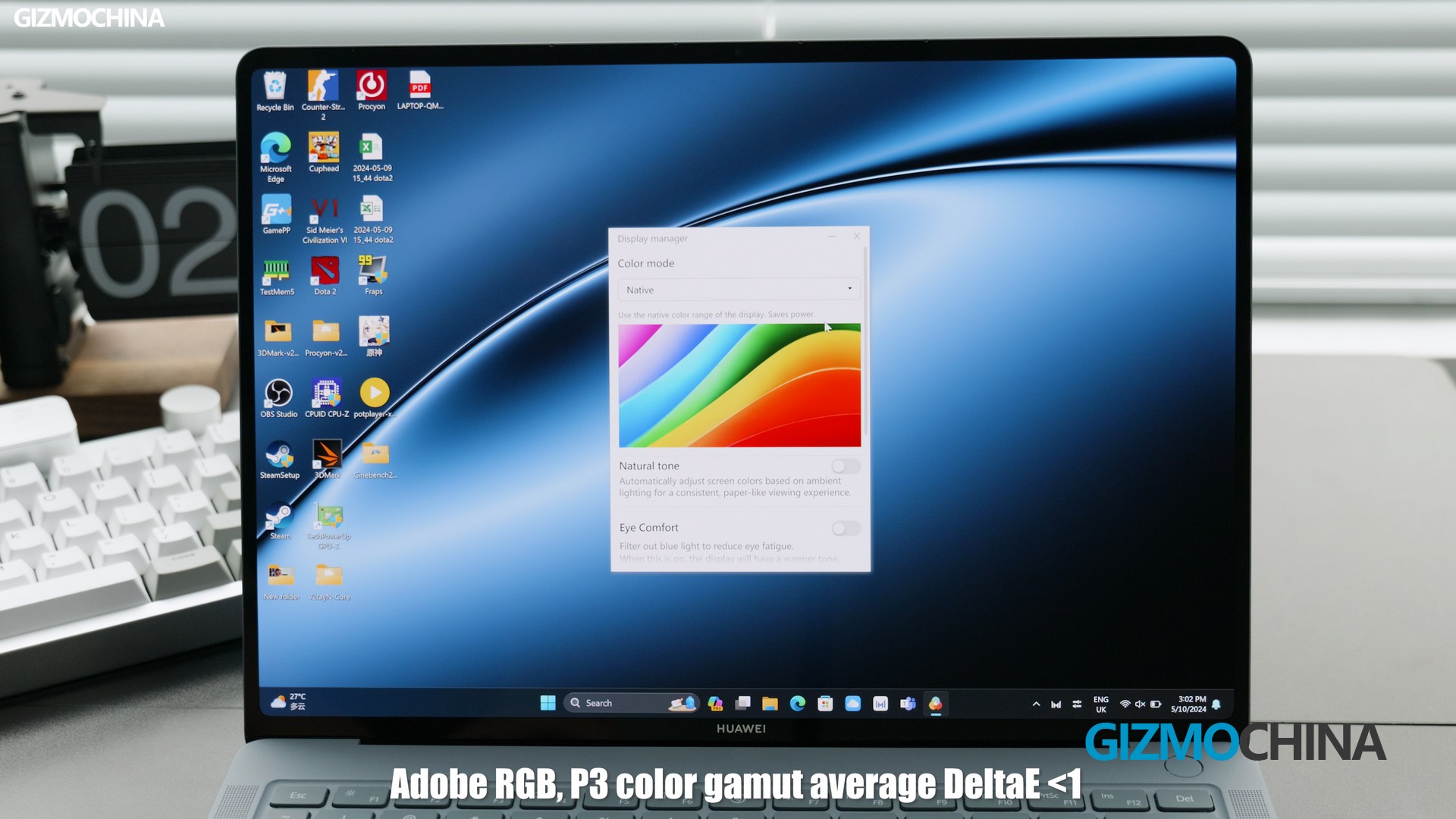
Task: Select the OBS Studio desktop shortcut
Action: coord(278,399)
